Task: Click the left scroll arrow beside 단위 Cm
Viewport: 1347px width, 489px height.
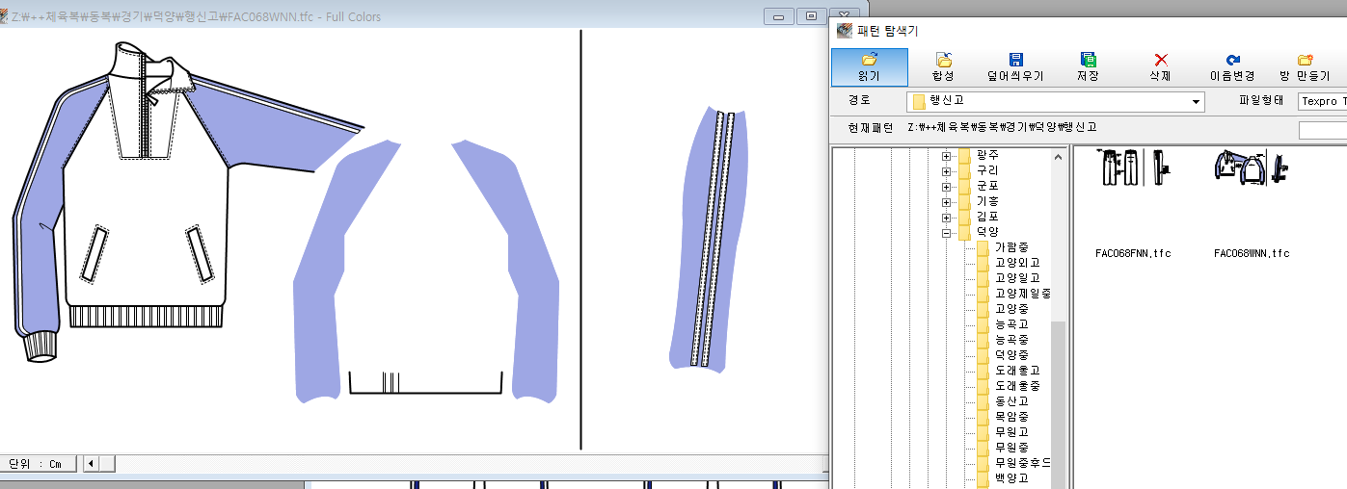Action: (x=92, y=464)
